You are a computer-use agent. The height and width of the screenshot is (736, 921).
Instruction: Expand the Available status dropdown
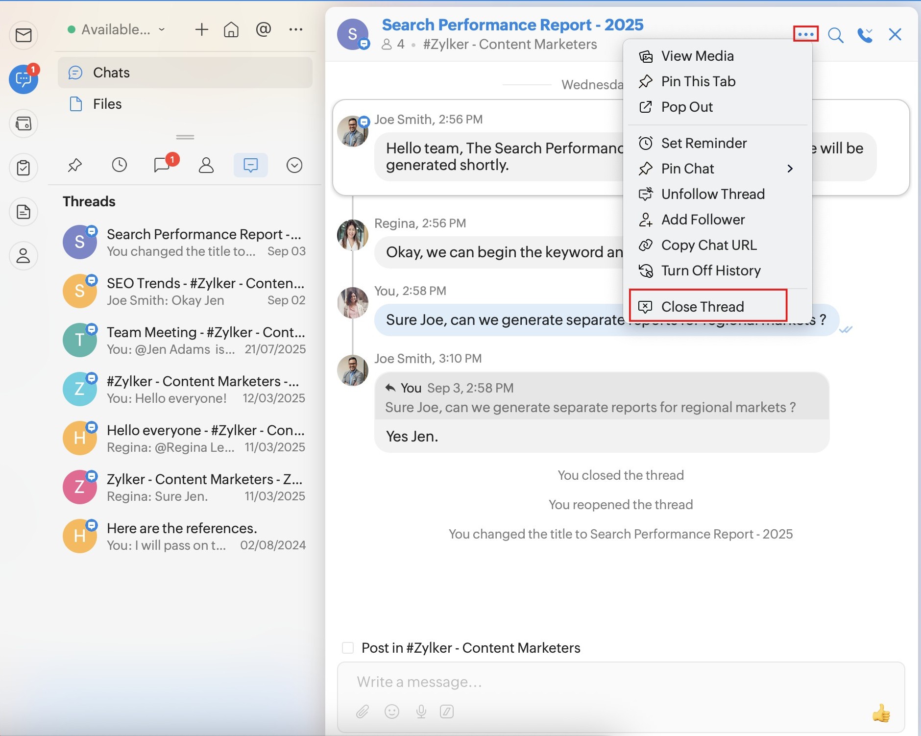(117, 30)
